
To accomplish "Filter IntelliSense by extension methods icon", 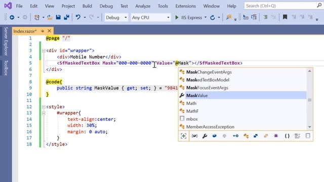I will pos(224,136).
